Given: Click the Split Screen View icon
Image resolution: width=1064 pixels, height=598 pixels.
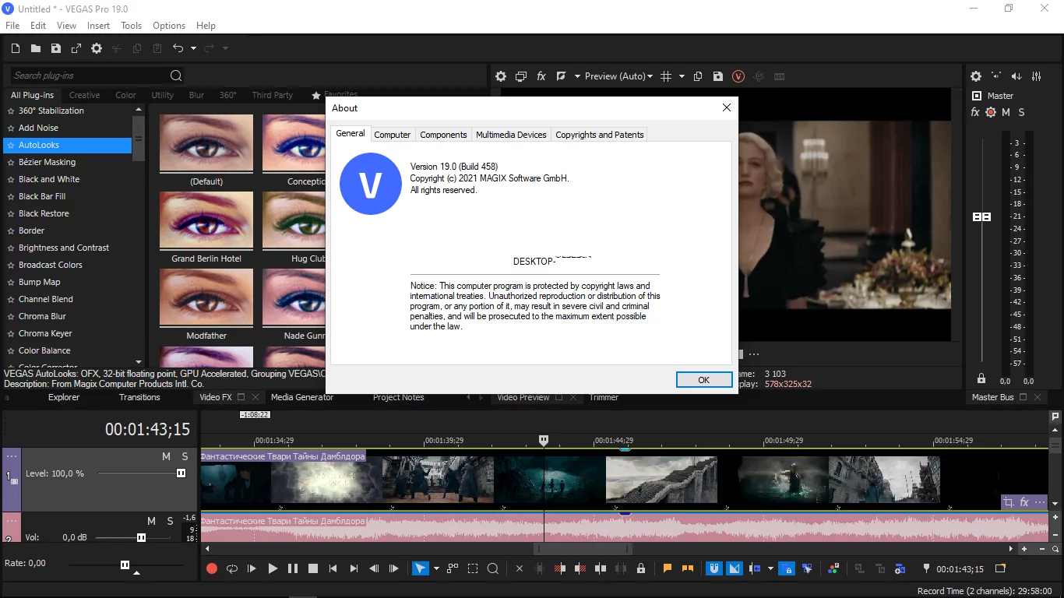Looking at the screenshot, I should 562,76.
